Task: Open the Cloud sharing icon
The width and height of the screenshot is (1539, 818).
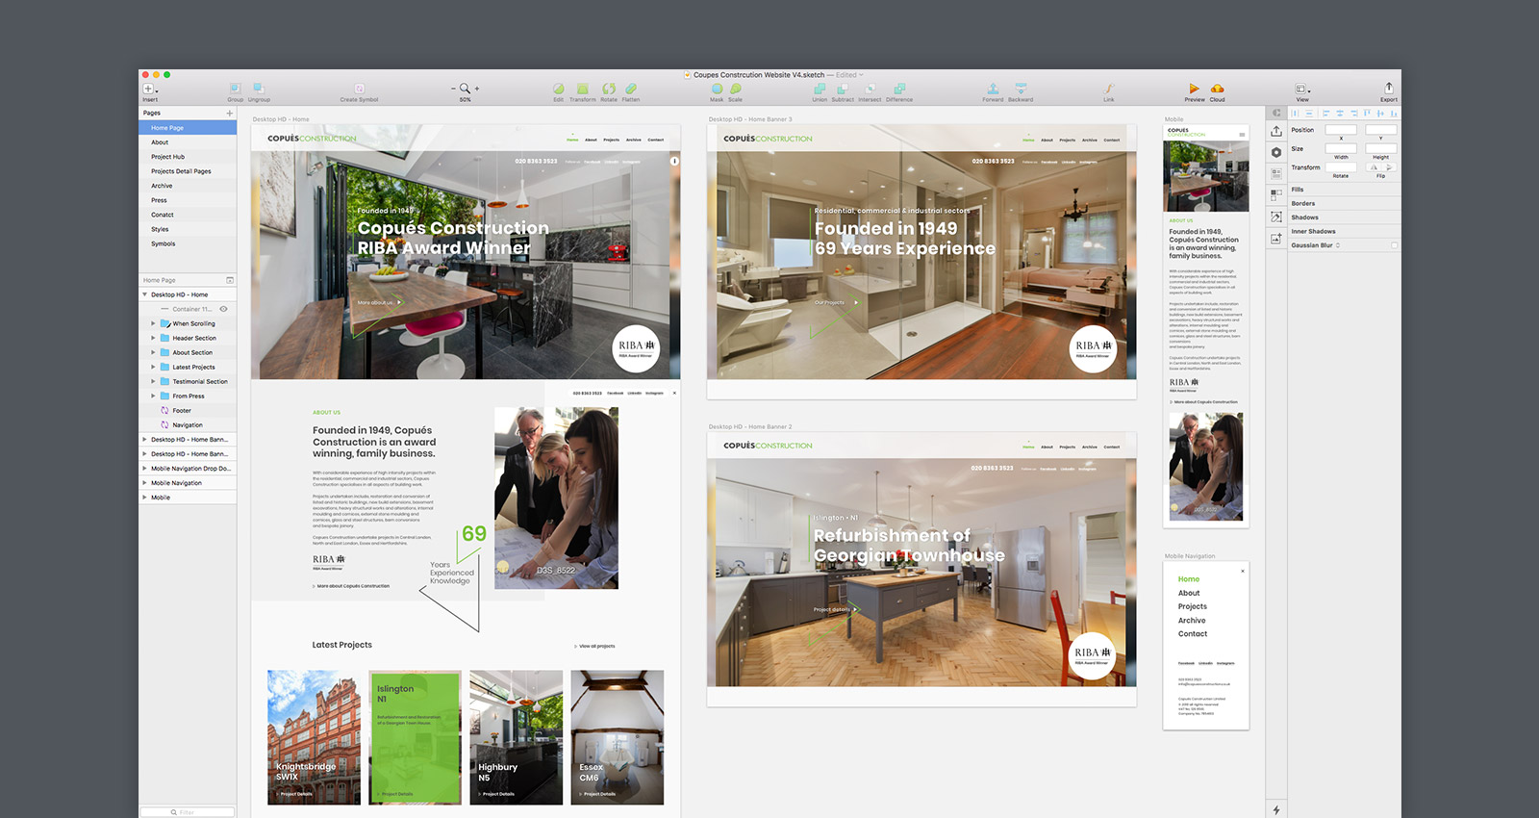Action: [x=1217, y=89]
